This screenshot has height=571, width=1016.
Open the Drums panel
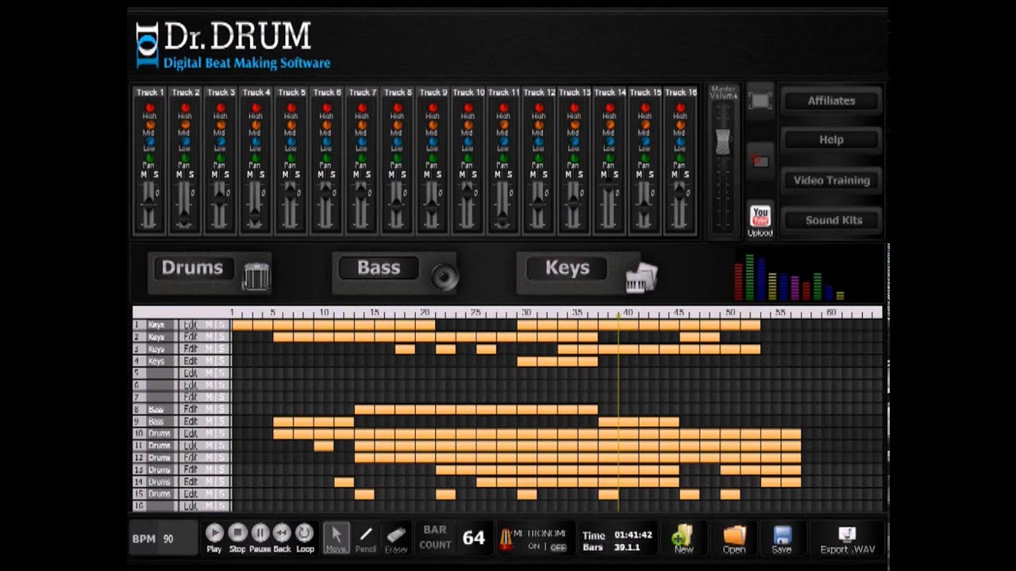(x=192, y=268)
